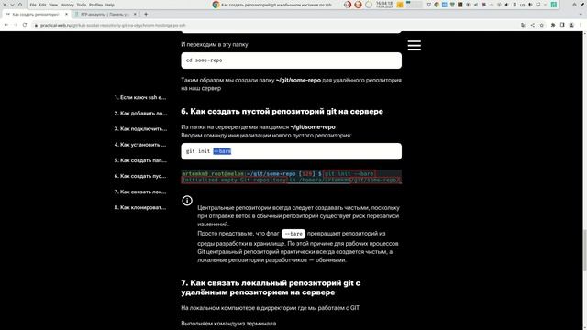Jump to section '8. Как клонироват...'
The width and height of the screenshot is (587, 330).
tap(140, 207)
